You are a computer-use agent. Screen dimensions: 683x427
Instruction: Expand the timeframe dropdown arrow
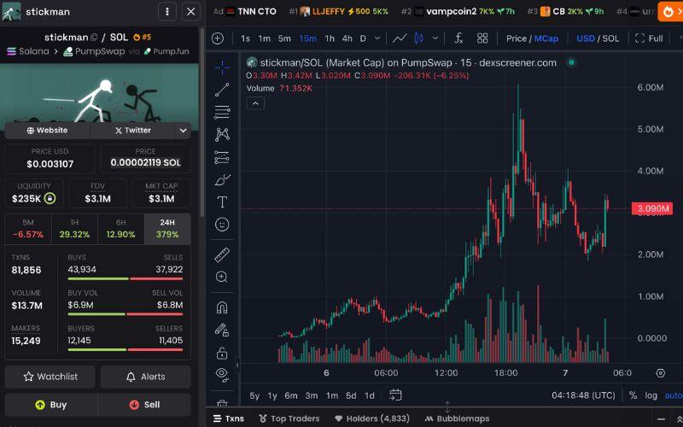coord(377,38)
